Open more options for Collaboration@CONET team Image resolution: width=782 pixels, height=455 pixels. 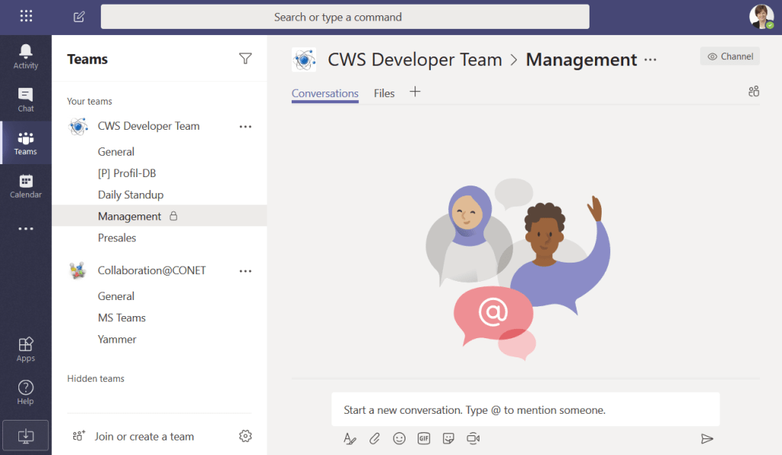coord(245,271)
